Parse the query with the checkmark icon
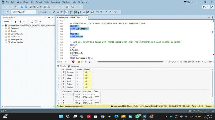 (x=54, y=12)
